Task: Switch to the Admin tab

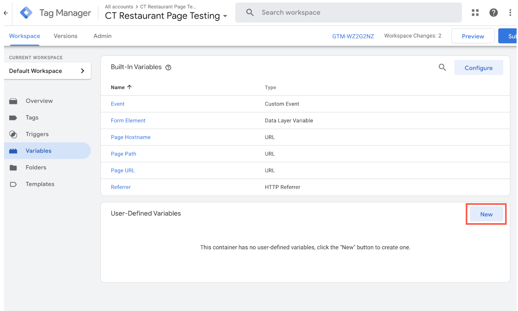Action: coord(102,36)
